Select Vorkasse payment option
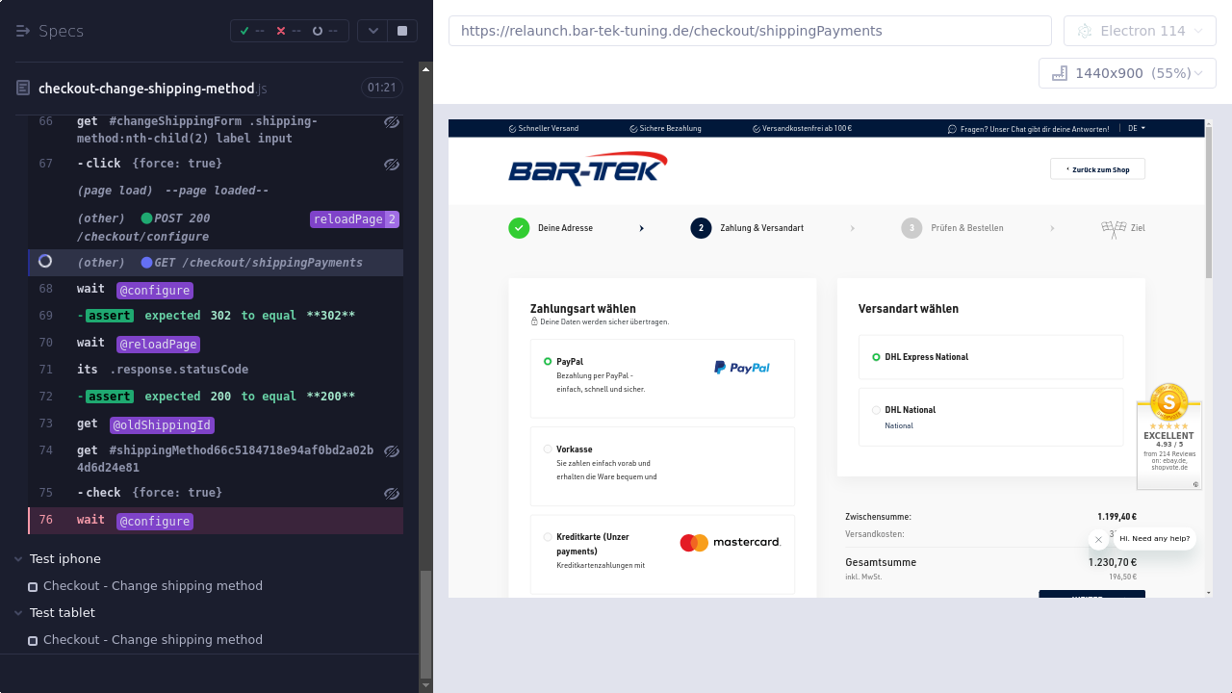1232x693 pixels. (x=548, y=449)
